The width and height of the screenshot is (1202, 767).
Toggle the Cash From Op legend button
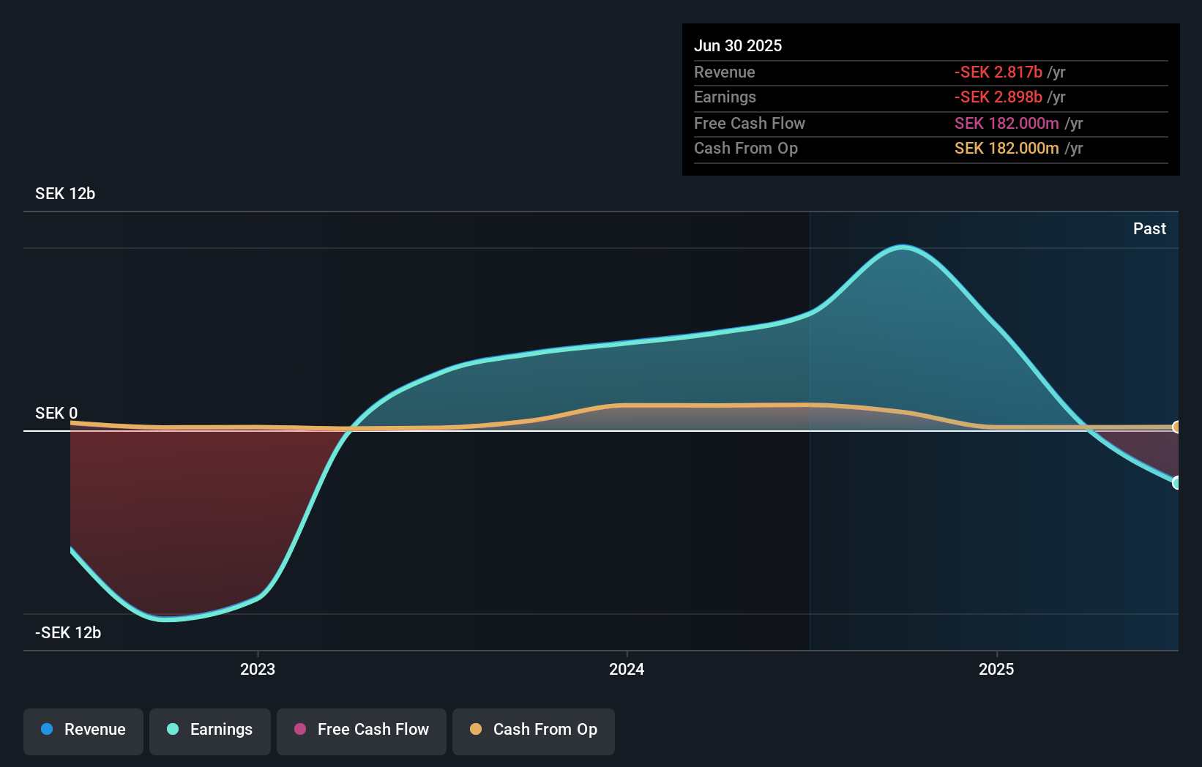point(534,731)
